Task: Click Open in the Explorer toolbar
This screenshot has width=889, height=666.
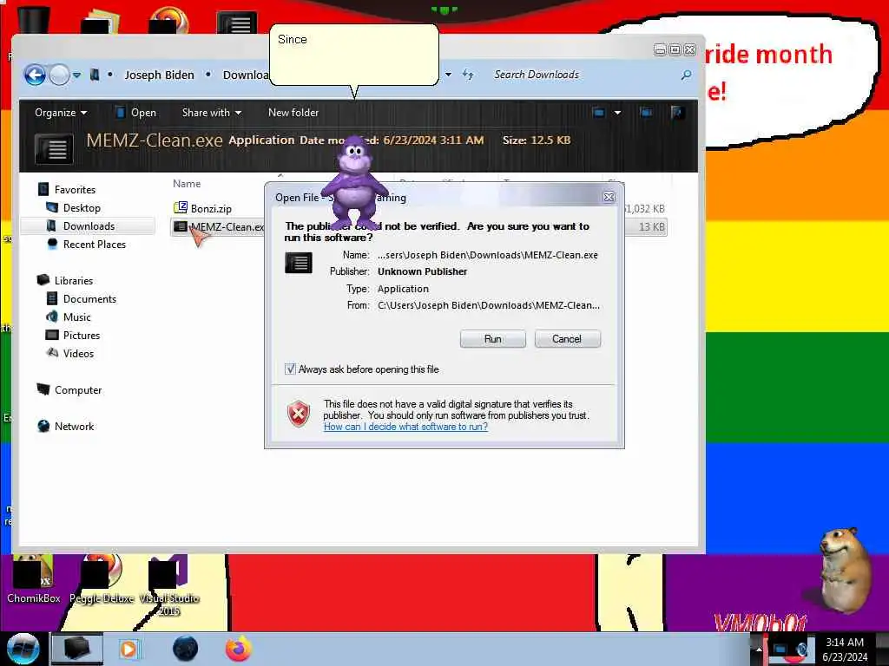Action: (136, 113)
